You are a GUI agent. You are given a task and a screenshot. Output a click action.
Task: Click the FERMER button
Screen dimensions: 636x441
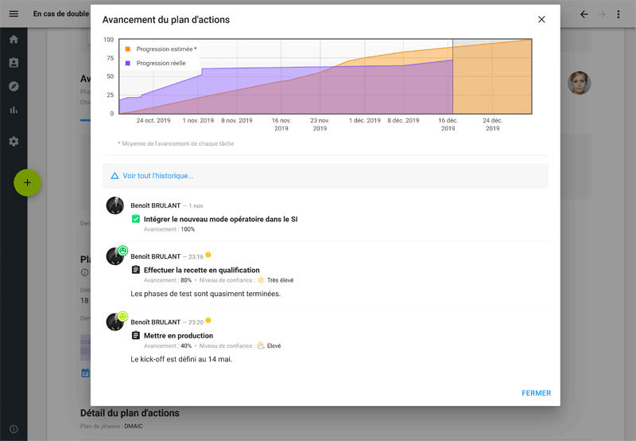pyautogui.click(x=536, y=393)
